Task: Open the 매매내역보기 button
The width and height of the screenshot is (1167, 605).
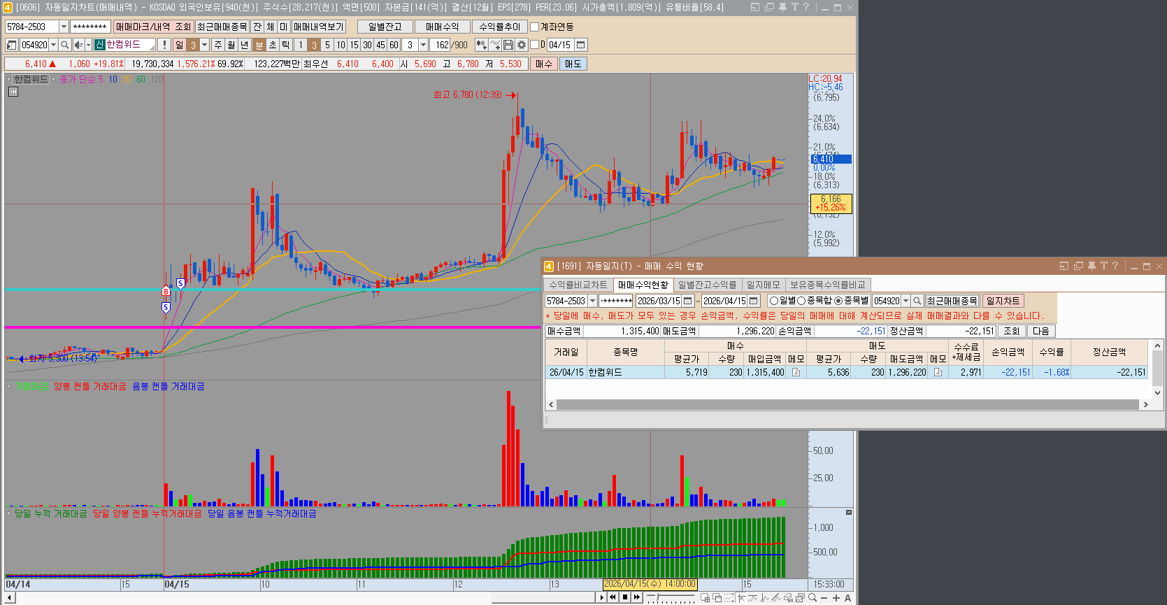Action: 319,27
